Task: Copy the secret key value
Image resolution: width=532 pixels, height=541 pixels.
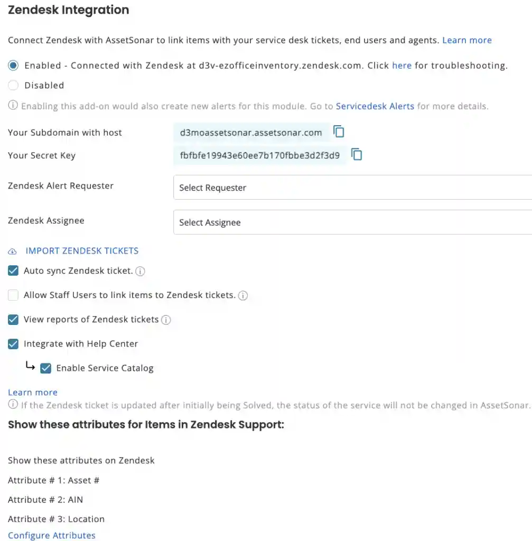Action: (x=357, y=155)
